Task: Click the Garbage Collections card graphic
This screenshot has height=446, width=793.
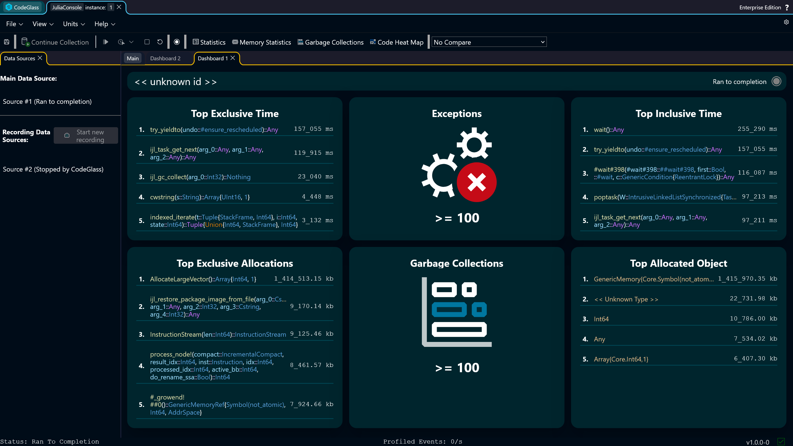Action: [457, 312]
